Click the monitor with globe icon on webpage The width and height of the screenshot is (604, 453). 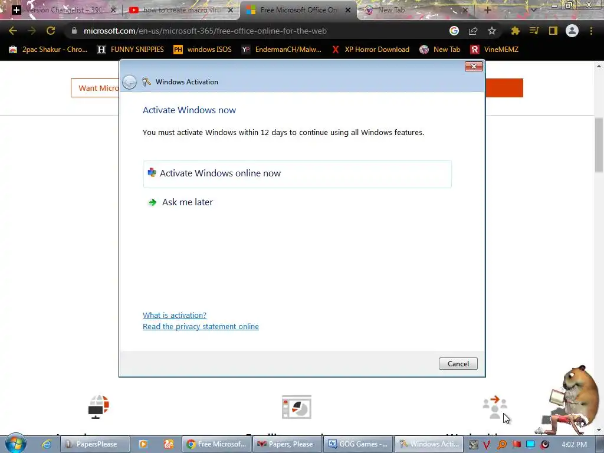point(99,406)
